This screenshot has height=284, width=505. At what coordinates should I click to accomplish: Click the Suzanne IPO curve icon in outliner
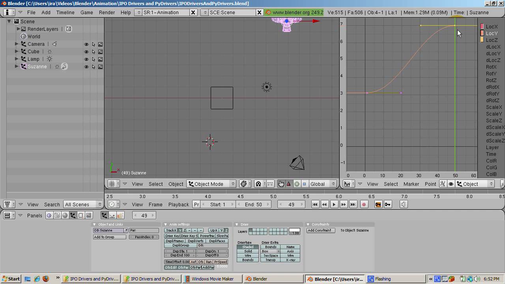[64, 67]
